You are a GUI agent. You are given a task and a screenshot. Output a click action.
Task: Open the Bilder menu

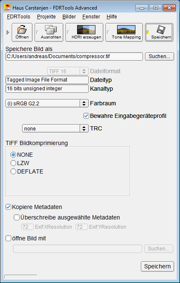click(x=69, y=17)
